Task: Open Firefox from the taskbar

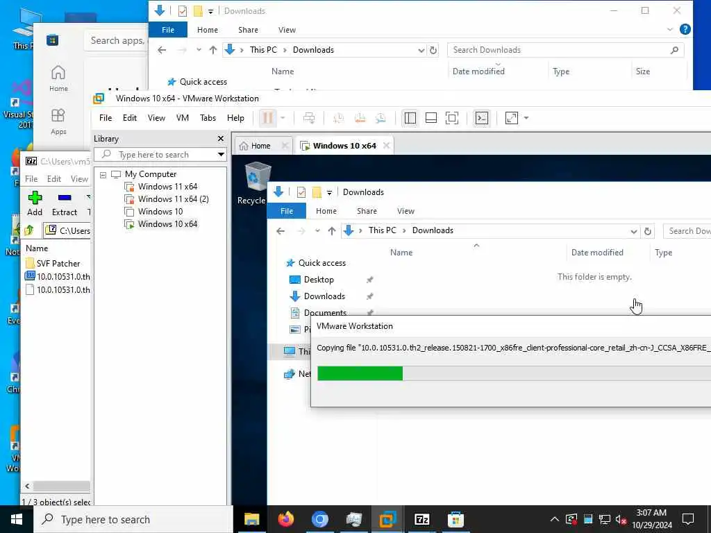Action: pos(285,519)
